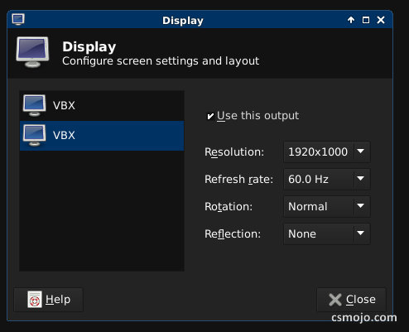
Task: Expand the Refresh rate 60.0 Hz dropdown
Action: [327, 179]
